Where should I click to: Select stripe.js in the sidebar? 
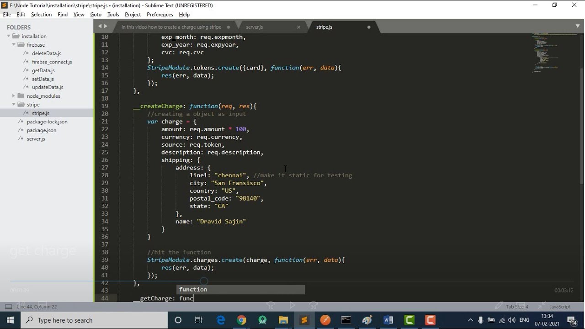tap(41, 113)
